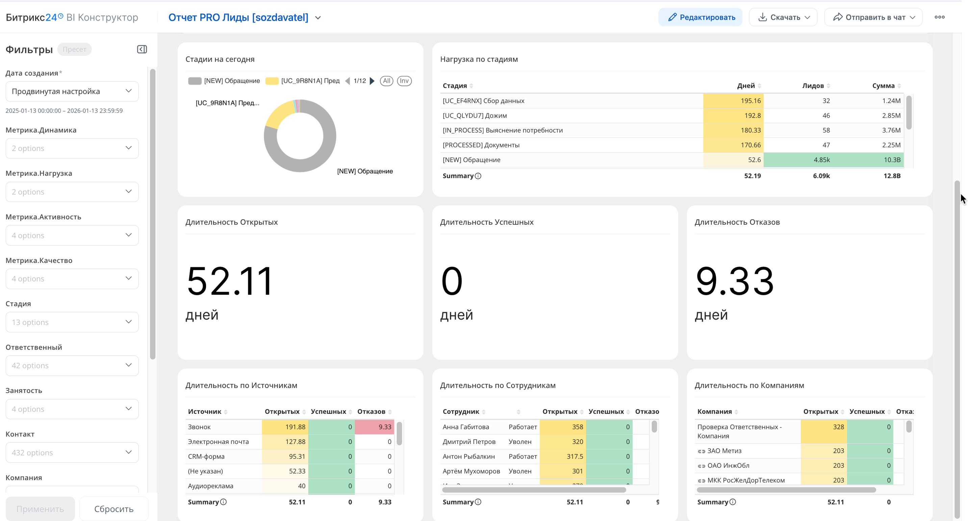The height and width of the screenshot is (521, 968).
Task: Collapse the filters panel icon
Action: click(142, 49)
